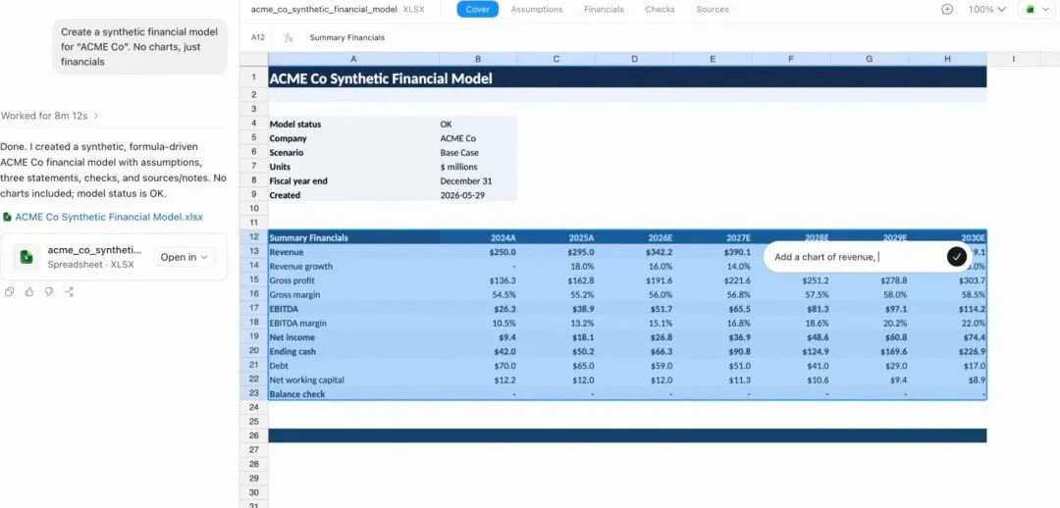
Task: Select column E header
Action: (713, 60)
